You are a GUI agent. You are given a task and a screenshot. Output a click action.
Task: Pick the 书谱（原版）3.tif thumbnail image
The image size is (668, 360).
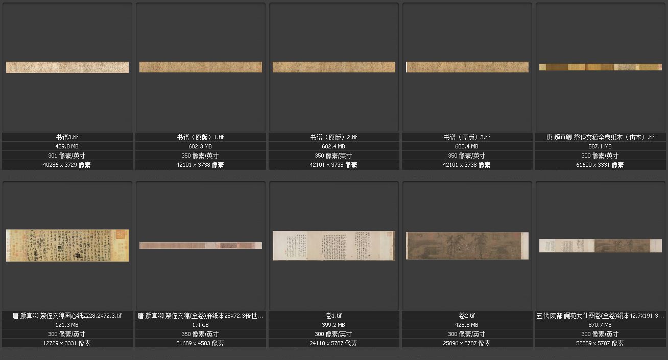pyautogui.click(x=467, y=67)
